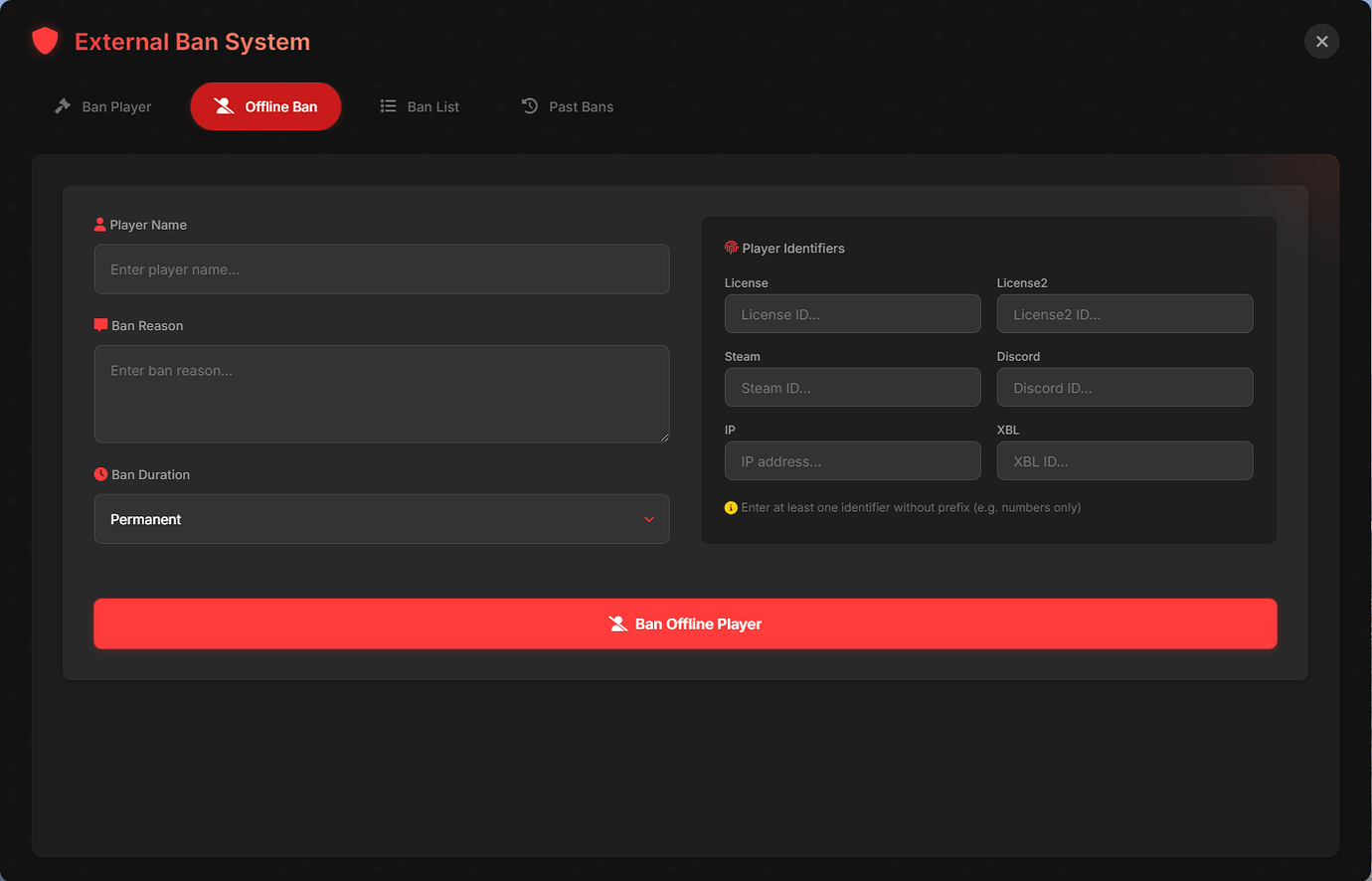Click the ban icon inside Ban Offline Player button
Viewport: 1372px width, 881px height.
pyautogui.click(x=617, y=623)
